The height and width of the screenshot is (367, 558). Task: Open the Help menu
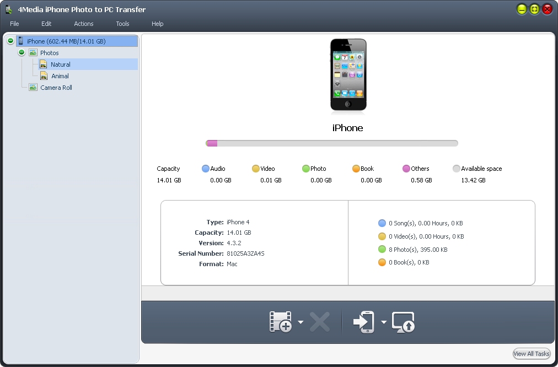[157, 24]
